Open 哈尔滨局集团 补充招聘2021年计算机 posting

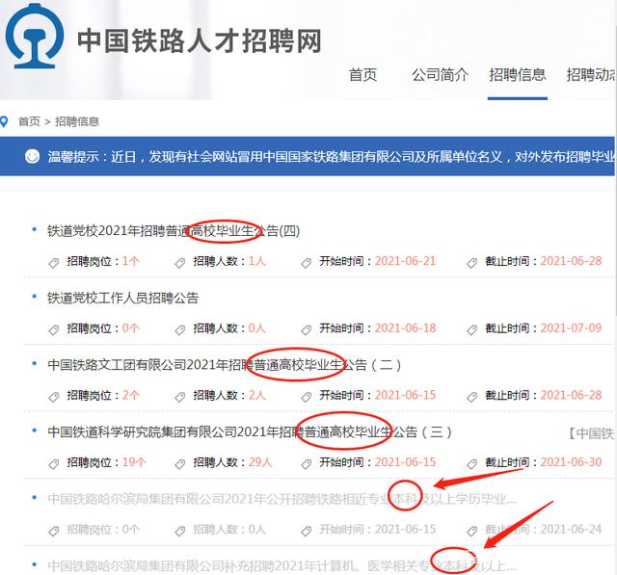[x=282, y=565]
